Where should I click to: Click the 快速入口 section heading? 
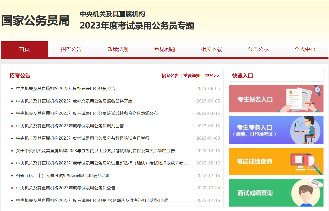(x=243, y=76)
